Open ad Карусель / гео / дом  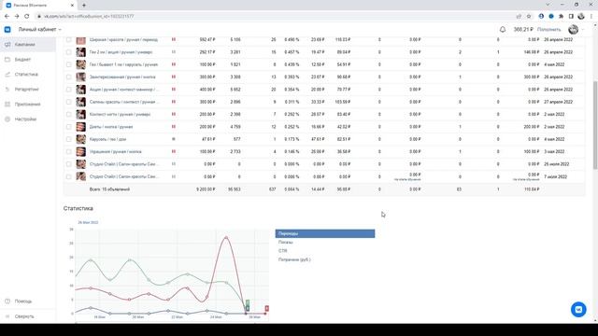[x=107, y=139]
